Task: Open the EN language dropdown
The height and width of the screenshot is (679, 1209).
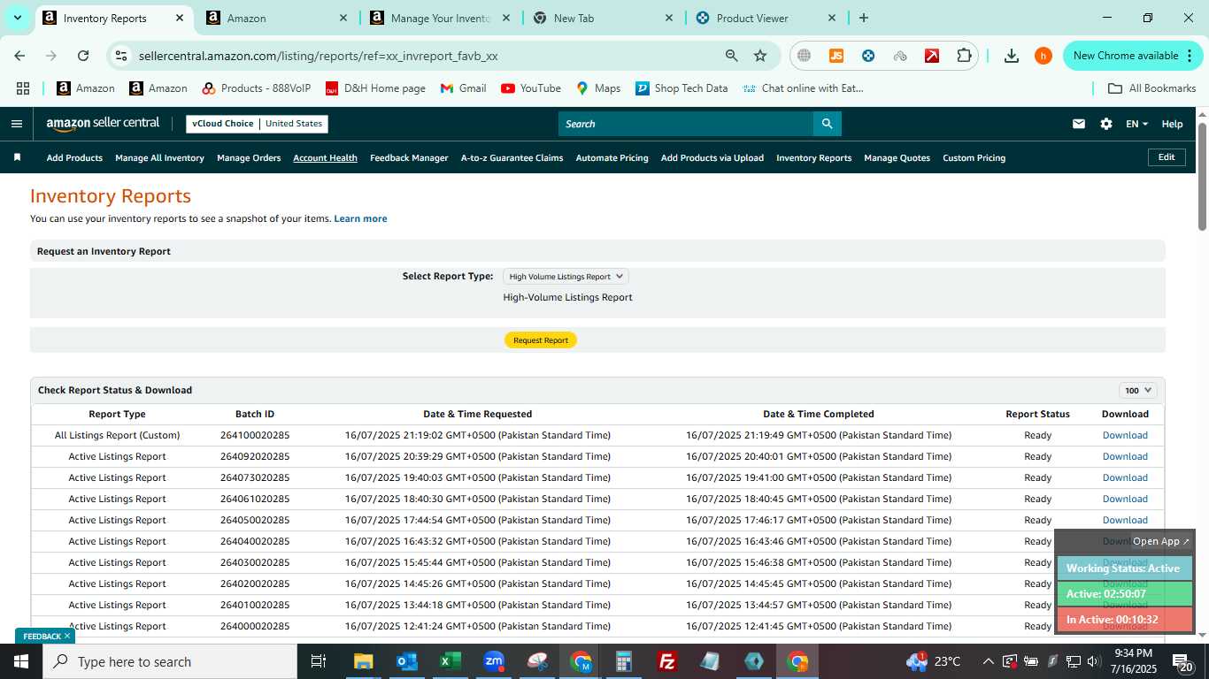Action: point(1136,124)
